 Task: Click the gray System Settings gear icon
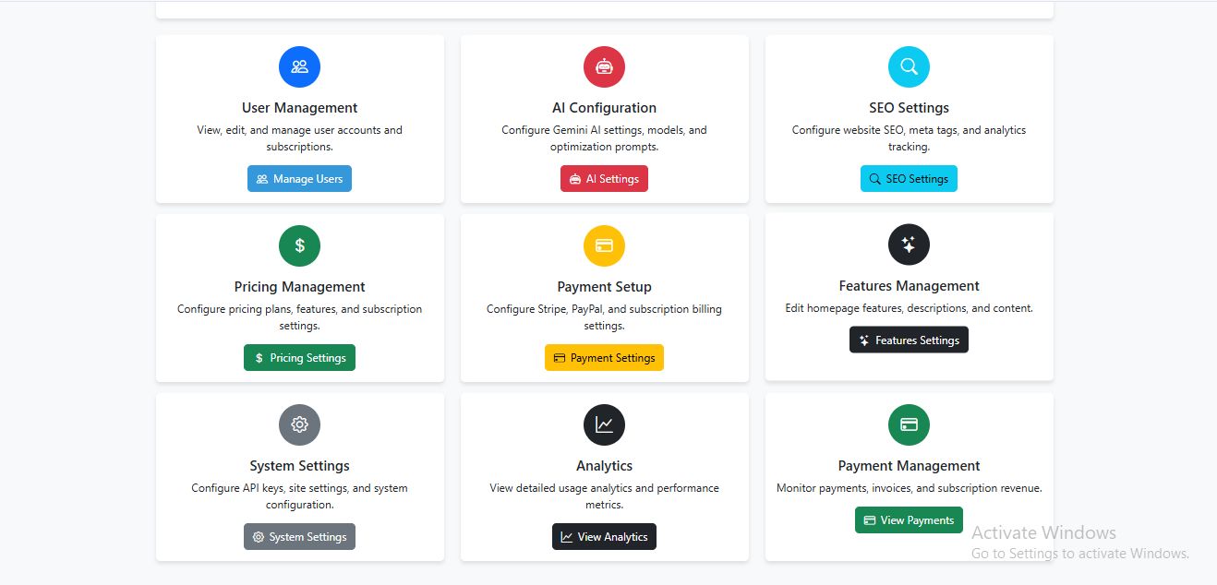[299, 424]
